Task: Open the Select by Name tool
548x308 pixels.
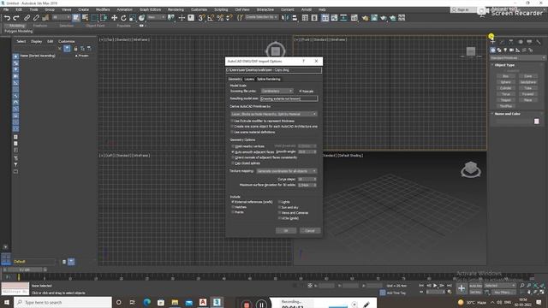Action: click(85, 18)
